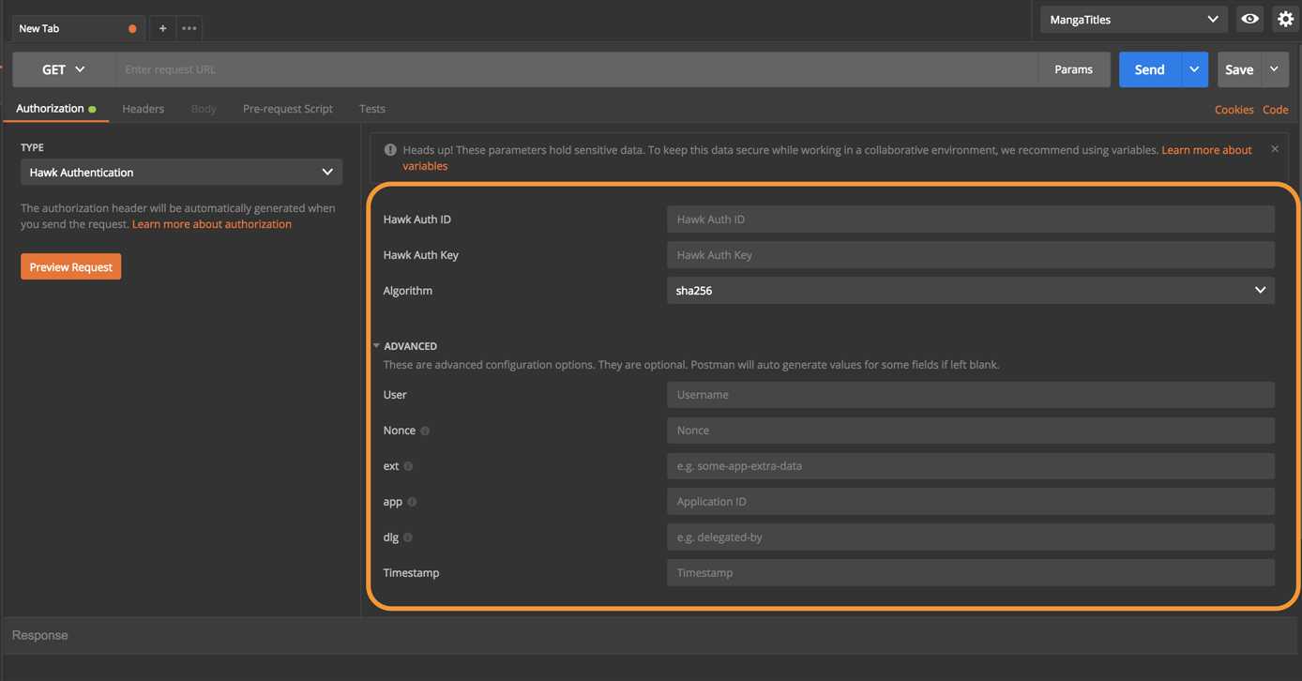
Task: Open the sha256 Algorithm dropdown
Action: (970, 290)
